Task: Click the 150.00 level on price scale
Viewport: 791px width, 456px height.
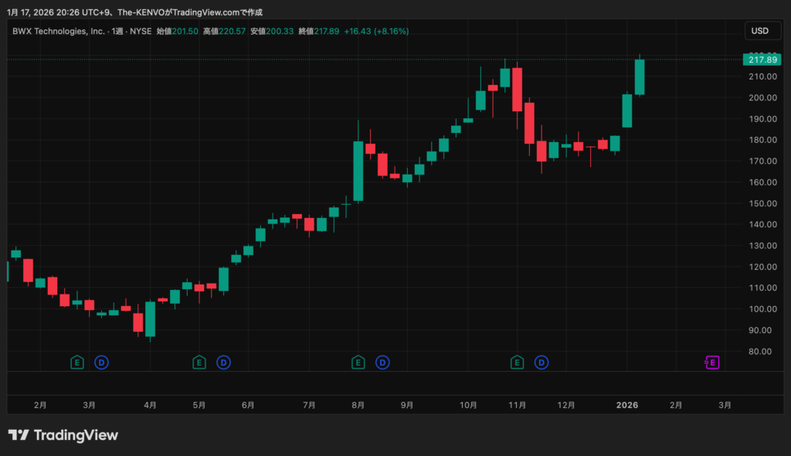Action: (761, 203)
